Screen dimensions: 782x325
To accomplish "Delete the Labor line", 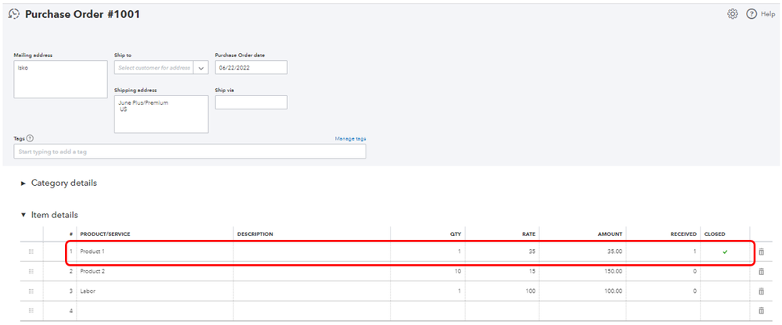I will point(761,291).
